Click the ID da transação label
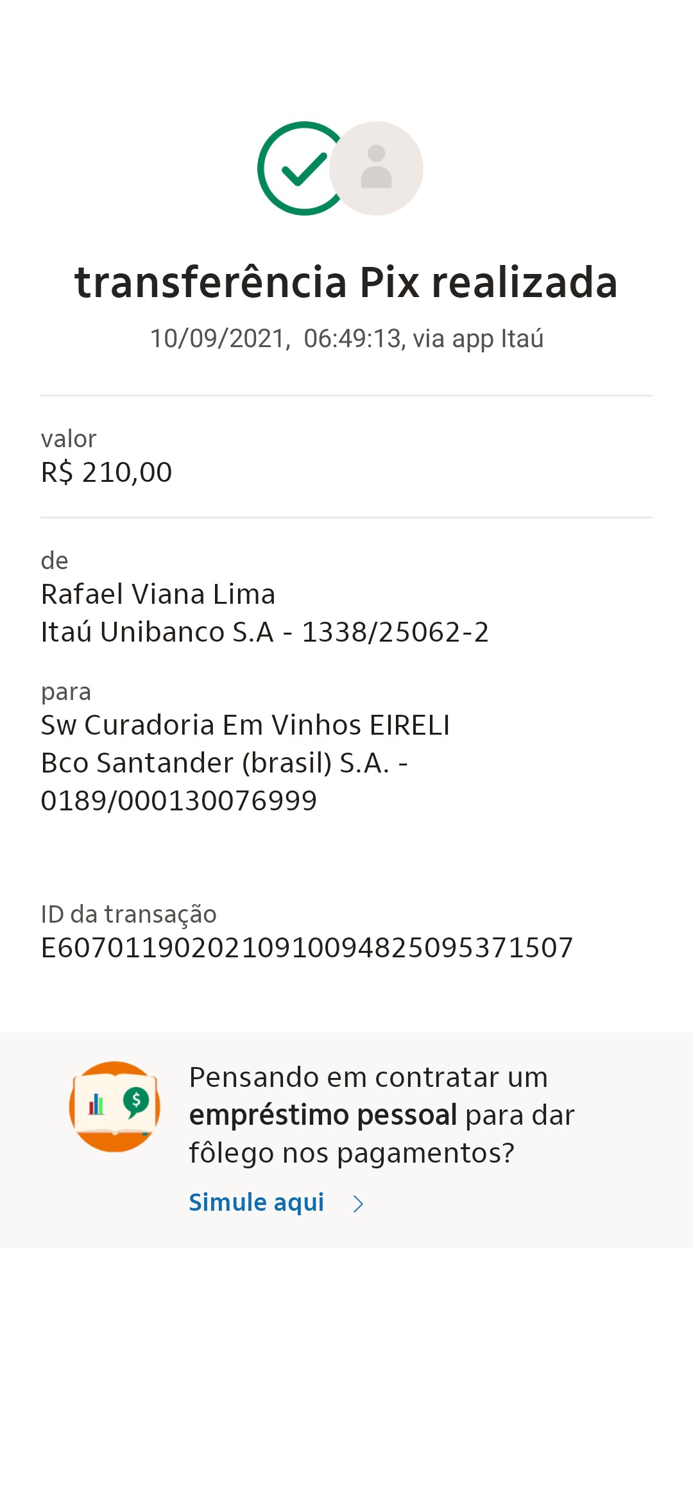 tap(129, 914)
